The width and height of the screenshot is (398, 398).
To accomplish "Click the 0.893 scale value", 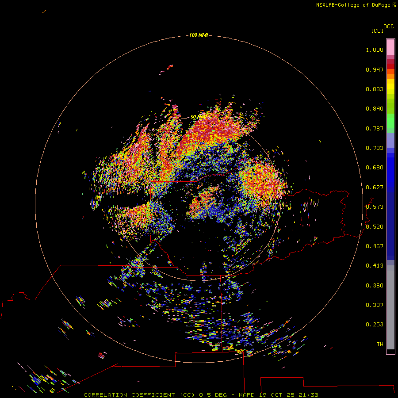I will 375,89.
